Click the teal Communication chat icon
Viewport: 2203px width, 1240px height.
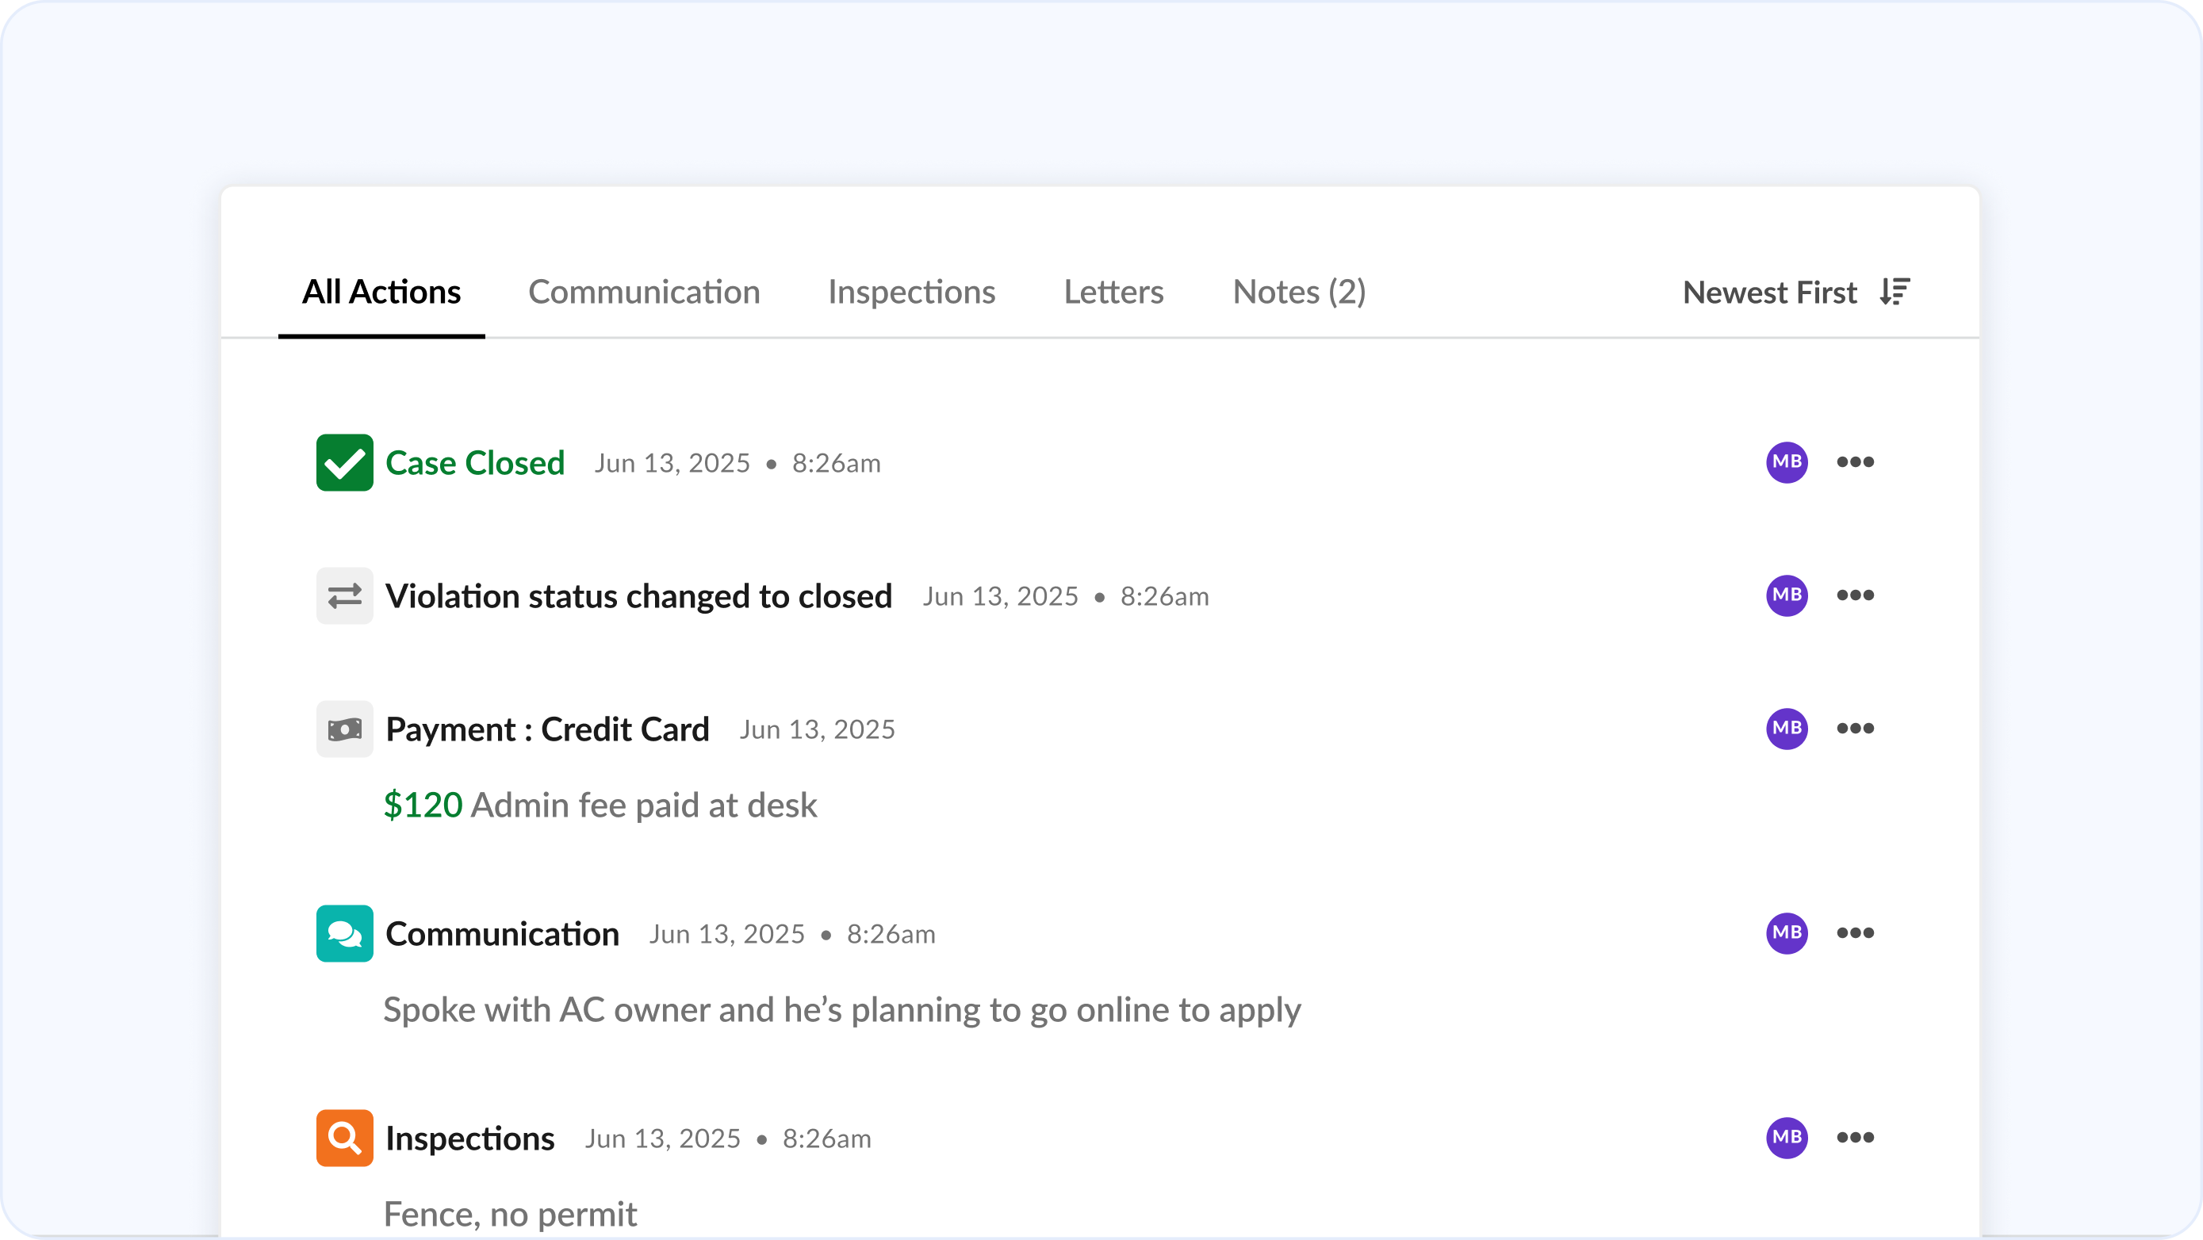pos(344,933)
